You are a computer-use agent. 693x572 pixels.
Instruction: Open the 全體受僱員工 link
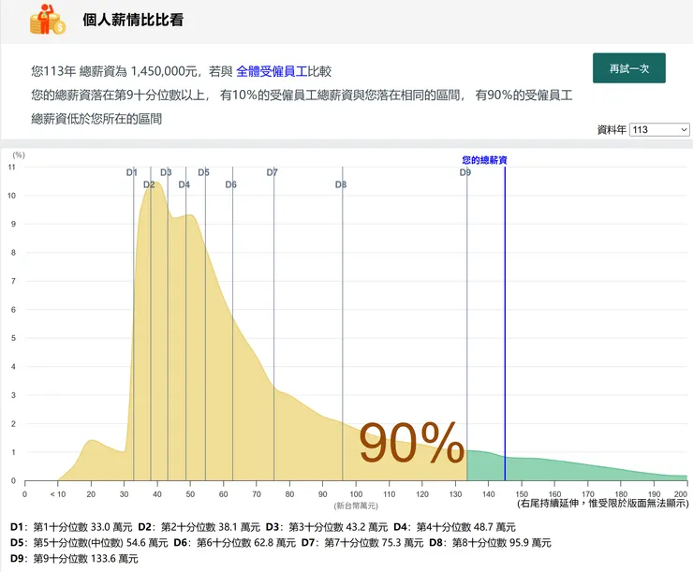[272, 71]
